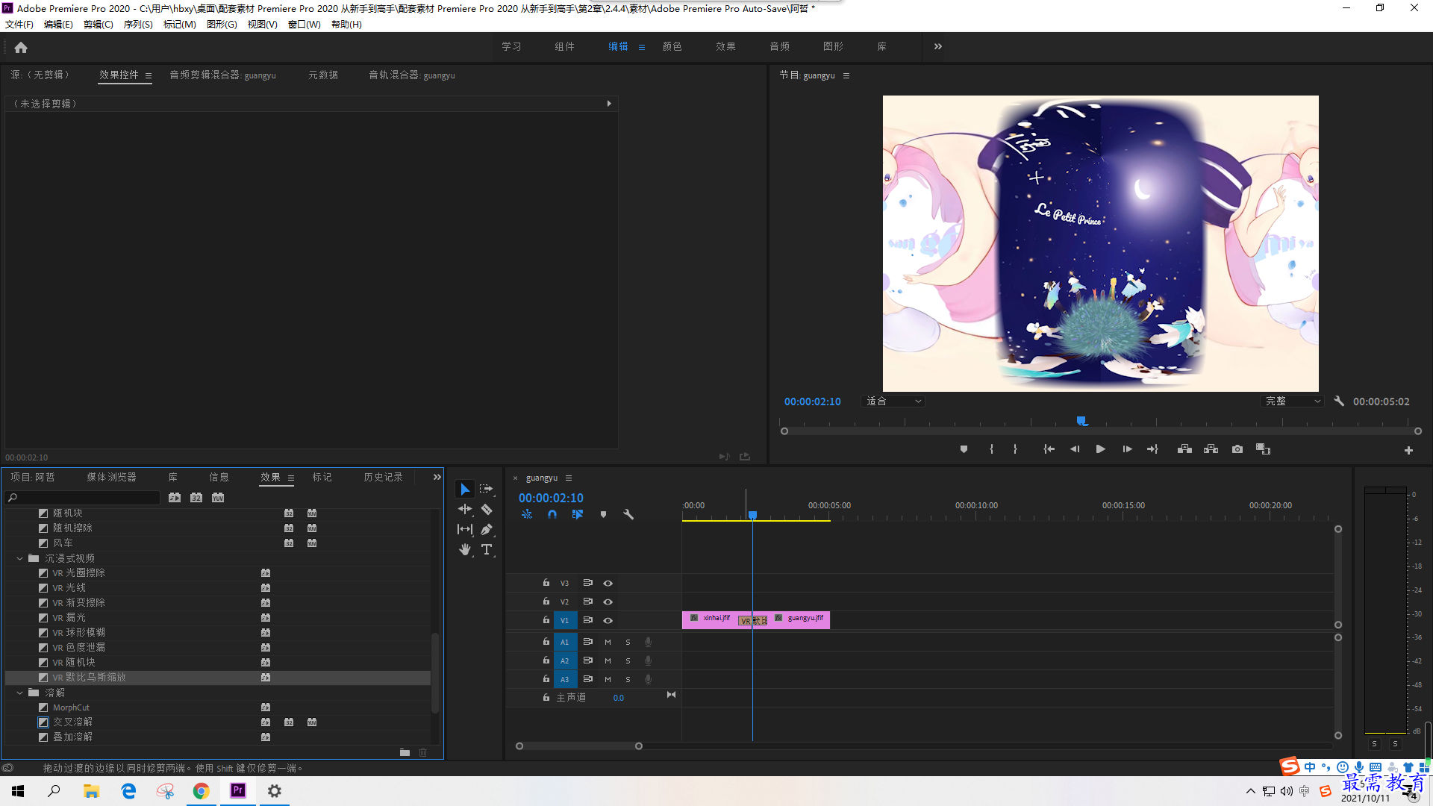Open guangyu timeline panel menu

[x=569, y=478]
